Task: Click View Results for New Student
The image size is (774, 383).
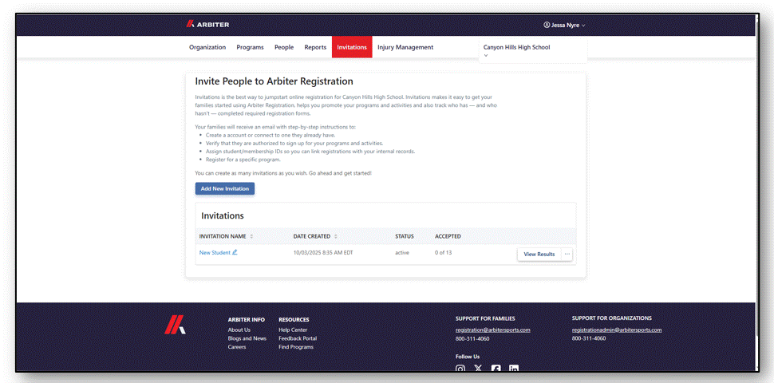Action: pyautogui.click(x=539, y=255)
